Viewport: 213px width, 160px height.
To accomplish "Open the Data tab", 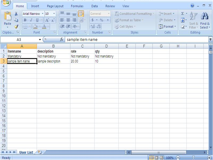I will tap(95, 6).
